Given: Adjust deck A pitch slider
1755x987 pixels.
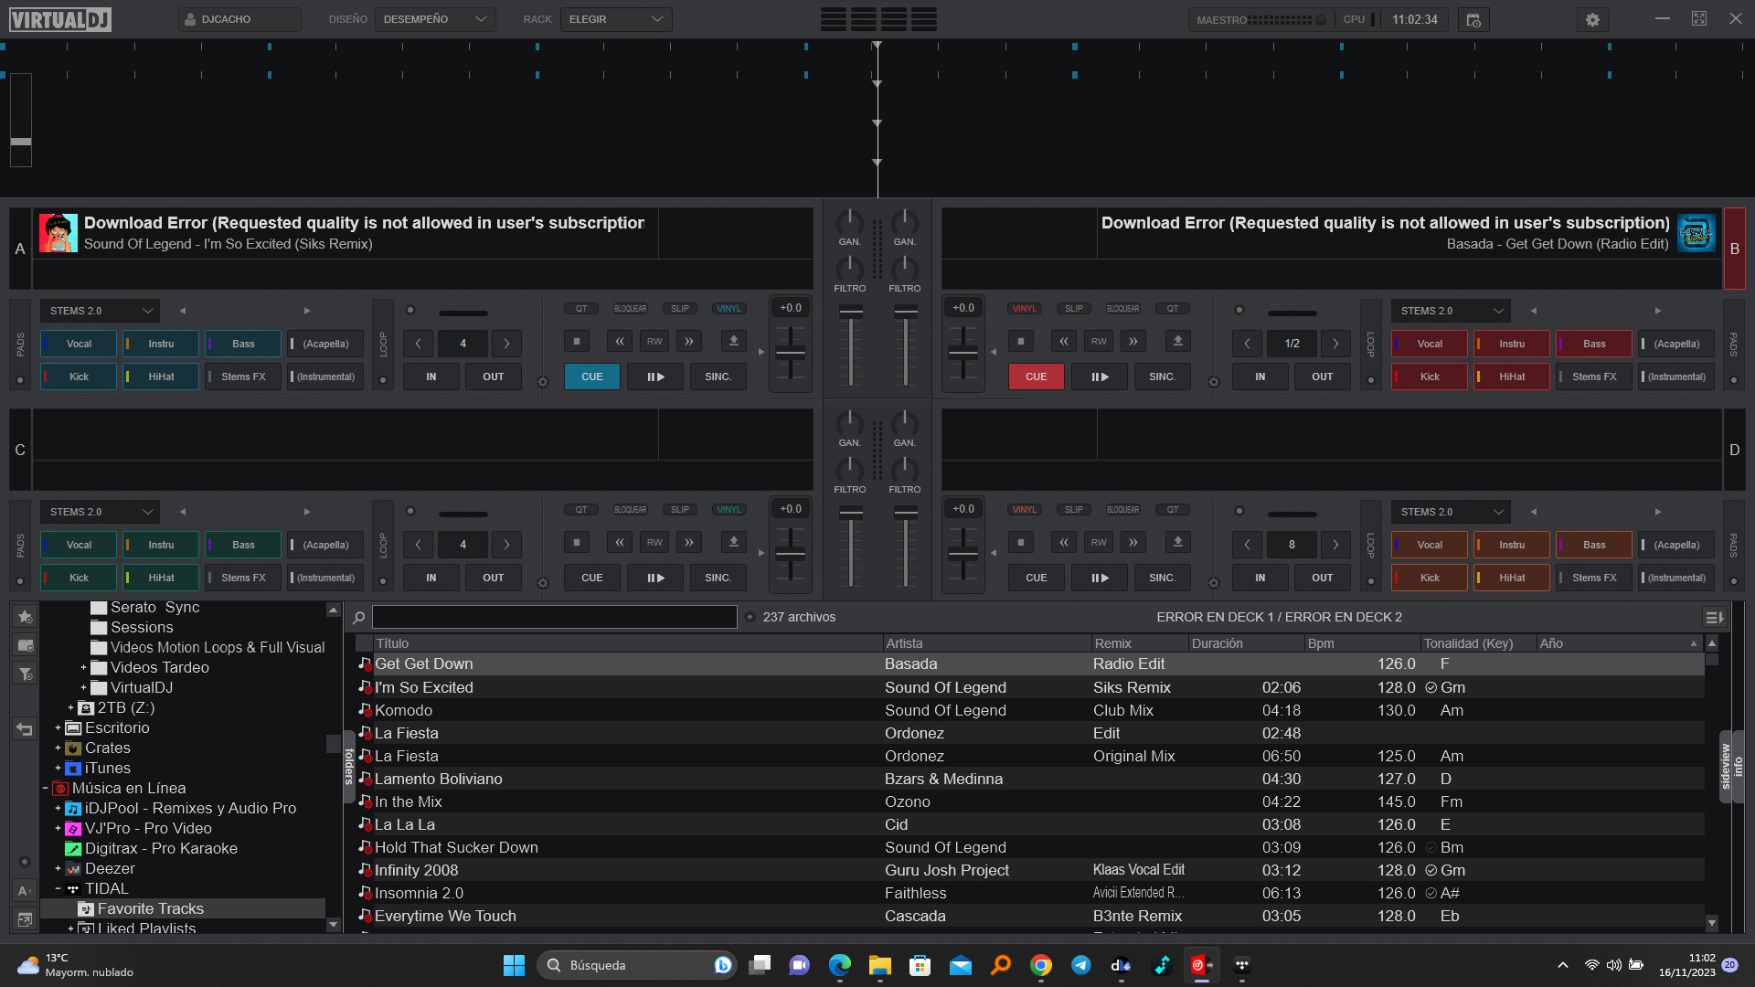Looking at the screenshot, I should click(x=791, y=354).
